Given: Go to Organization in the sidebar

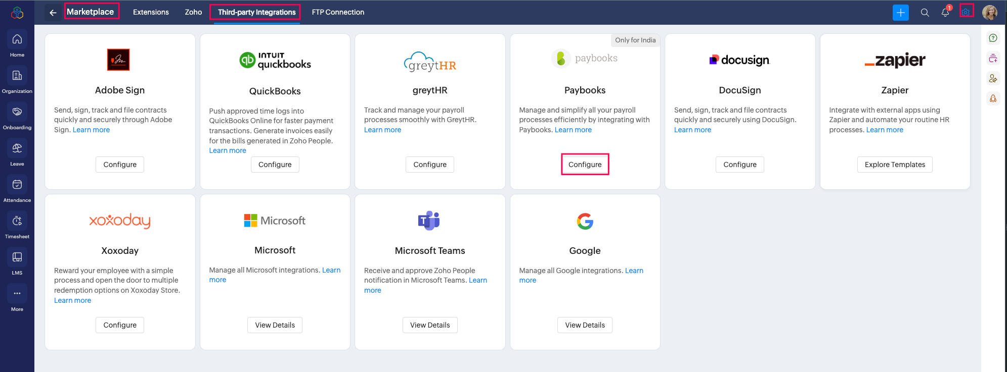Looking at the screenshot, I should pyautogui.click(x=17, y=81).
